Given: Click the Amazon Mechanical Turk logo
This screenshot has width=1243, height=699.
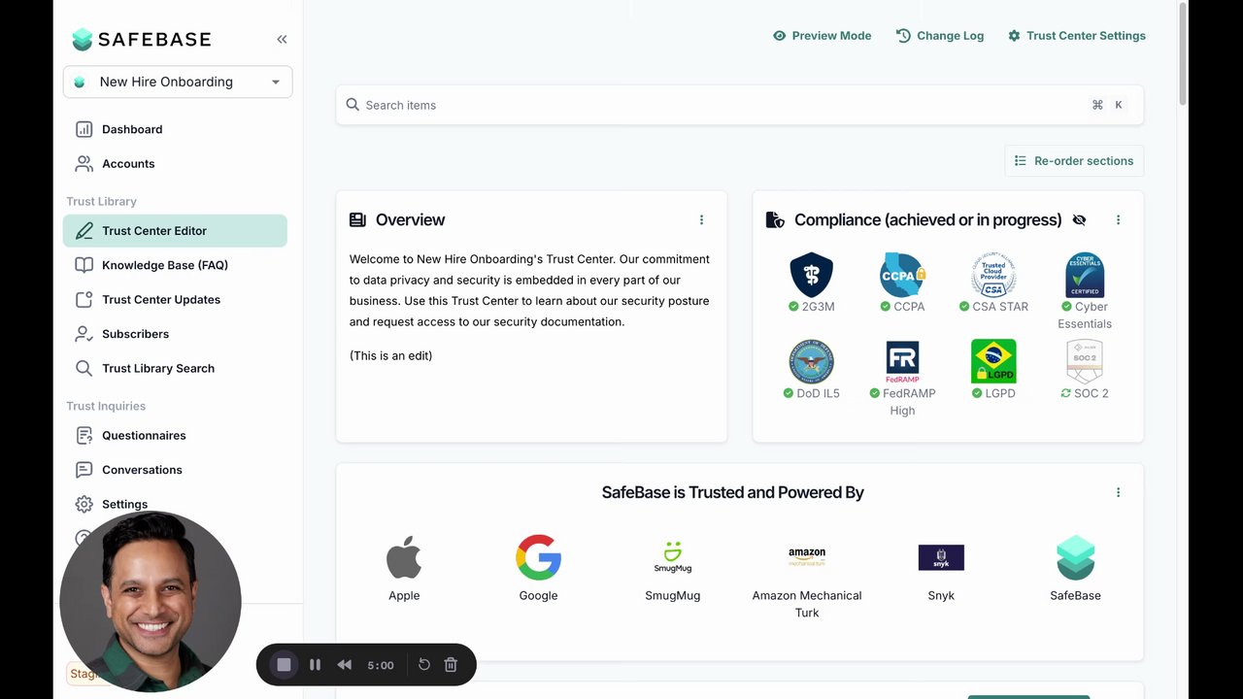Looking at the screenshot, I should pyautogui.click(x=807, y=557).
